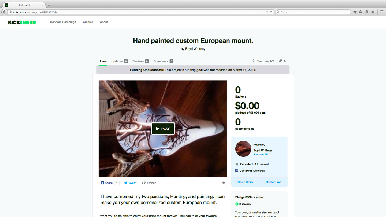Open a new tab with plus button
The height and width of the screenshot is (217, 386).
pyautogui.click(x=49, y=5)
